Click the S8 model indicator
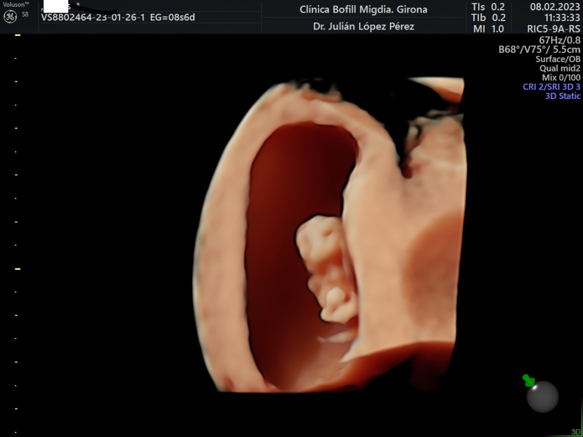Viewport: 583px width, 437px height. click(25, 14)
